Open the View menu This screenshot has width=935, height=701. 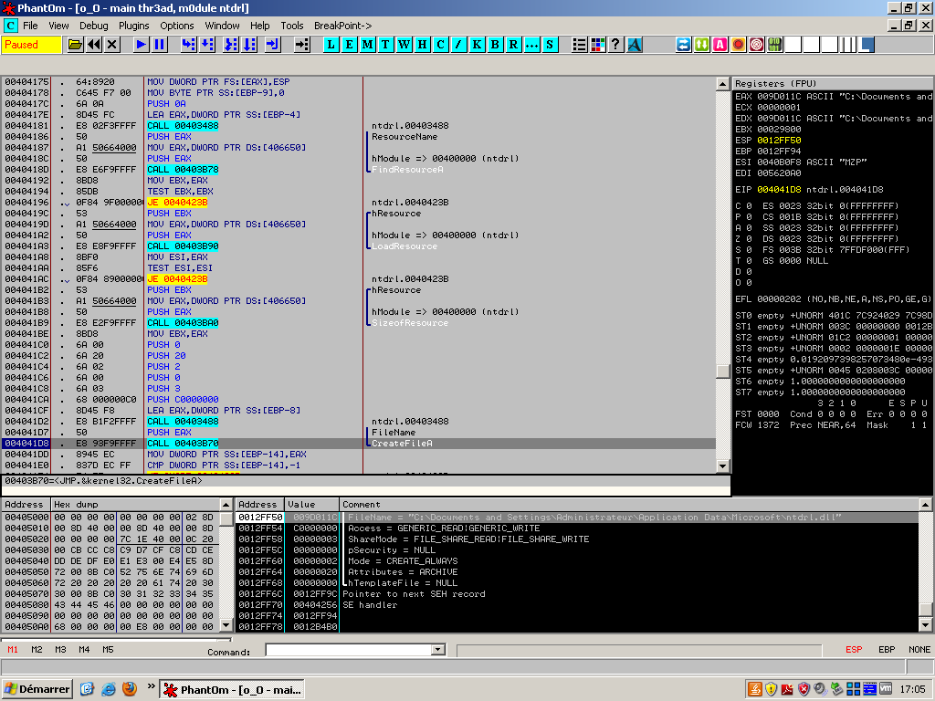click(58, 26)
